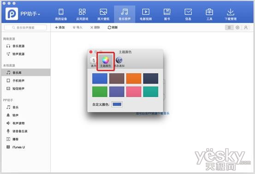Image resolution: width=255 pixels, height=174 pixels.
Task: Choose the purple theme color swatch
Action: [117, 92]
